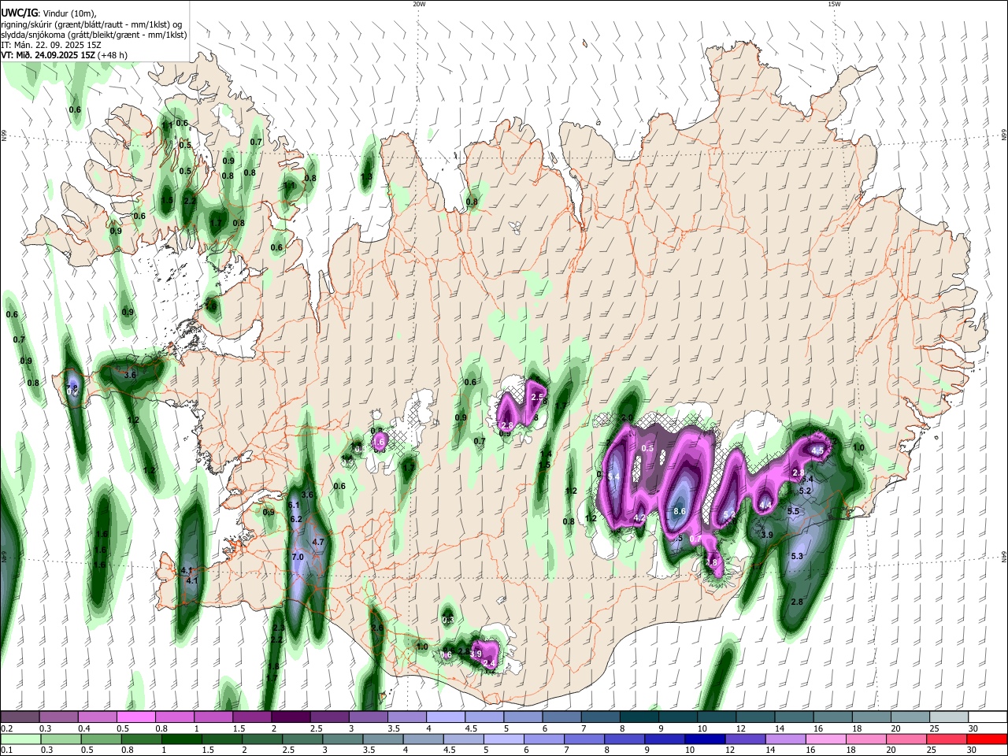Click the magenta 0.8 swatch in the upper snow scale

tap(175, 717)
